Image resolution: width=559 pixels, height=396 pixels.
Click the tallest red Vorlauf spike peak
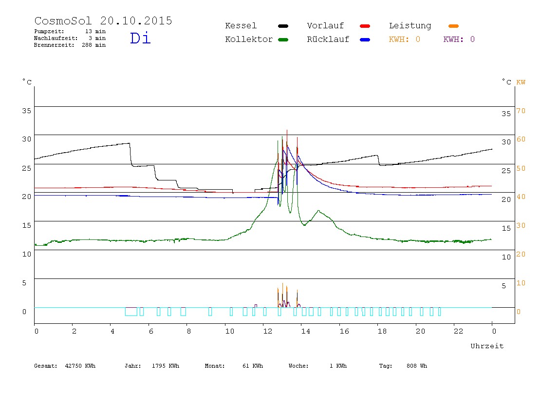(287, 131)
